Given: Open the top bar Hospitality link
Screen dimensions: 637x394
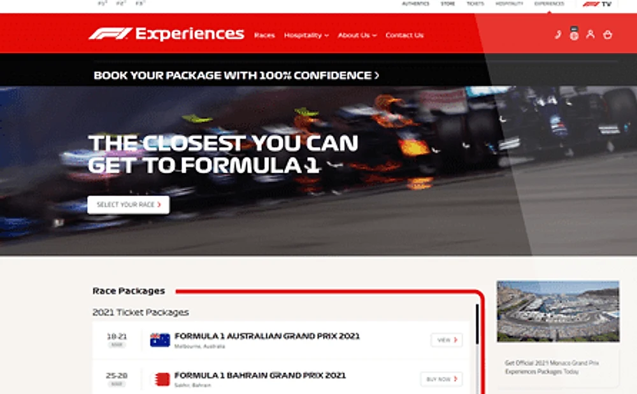Looking at the screenshot, I should (509, 4).
